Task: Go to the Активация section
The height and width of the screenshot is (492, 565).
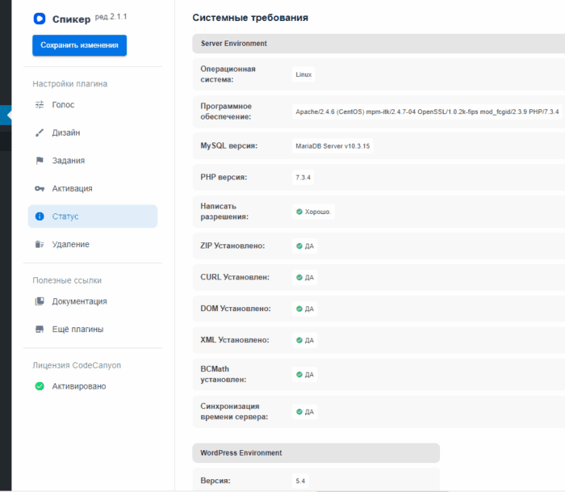Action: click(72, 188)
